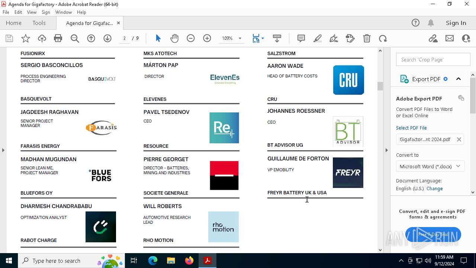Viewport: 476px width, 268px height.
Task: Open the fit page options dropdown arrow
Action: (x=263, y=38)
